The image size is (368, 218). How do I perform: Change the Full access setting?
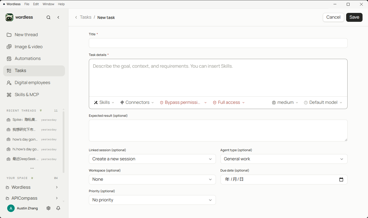(229, 103)
